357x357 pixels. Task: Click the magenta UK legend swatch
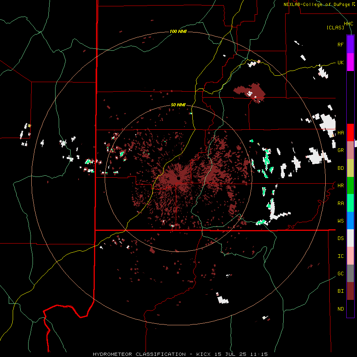[350, 62]
